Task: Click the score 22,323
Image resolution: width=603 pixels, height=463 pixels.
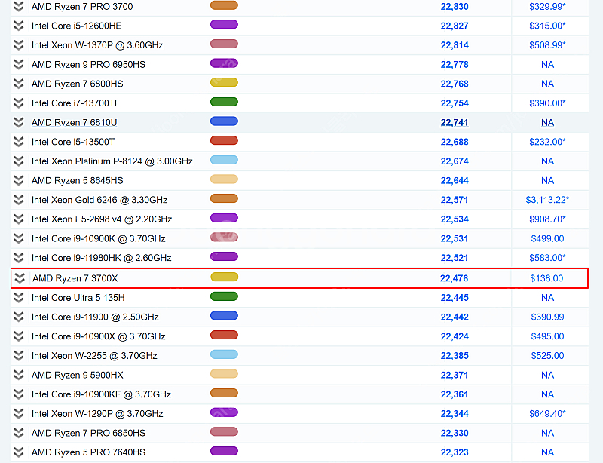Action: [x=455, y=452]
